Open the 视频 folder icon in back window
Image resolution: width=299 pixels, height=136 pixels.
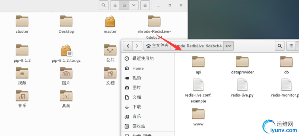coord(22,73)
